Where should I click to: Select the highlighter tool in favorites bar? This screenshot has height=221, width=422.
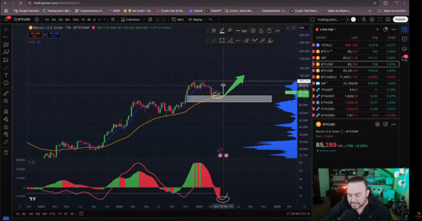click(x=270, y=40)
